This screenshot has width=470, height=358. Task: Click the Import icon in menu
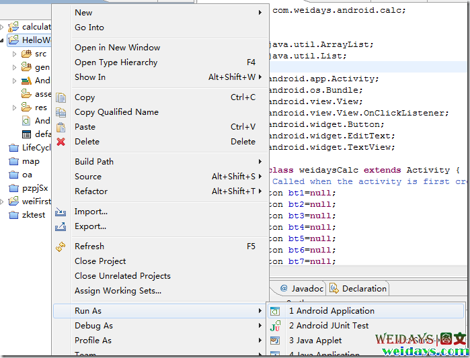click(x=61, y=212)
